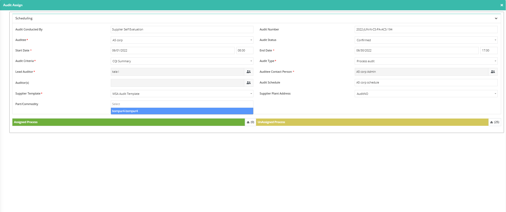The width and height of the screenshot is (506, 212).
Task: Click the Audit Assign title text
Action: [x=13, y=5]
